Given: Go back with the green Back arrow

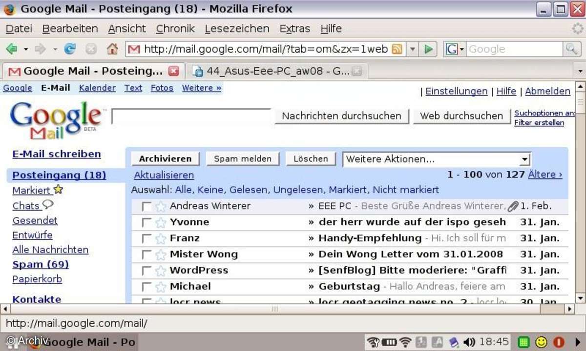Looking at the screenshot, I should coord(11,49).
